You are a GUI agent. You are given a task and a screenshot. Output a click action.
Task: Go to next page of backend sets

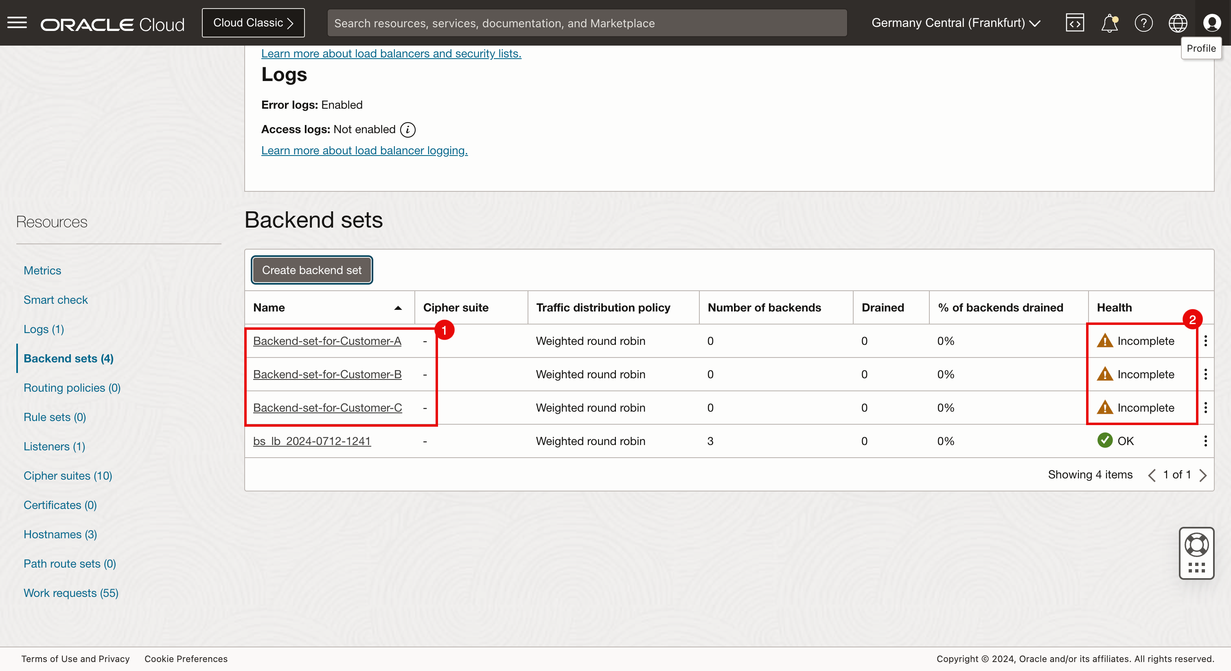tap(1203, 475)
